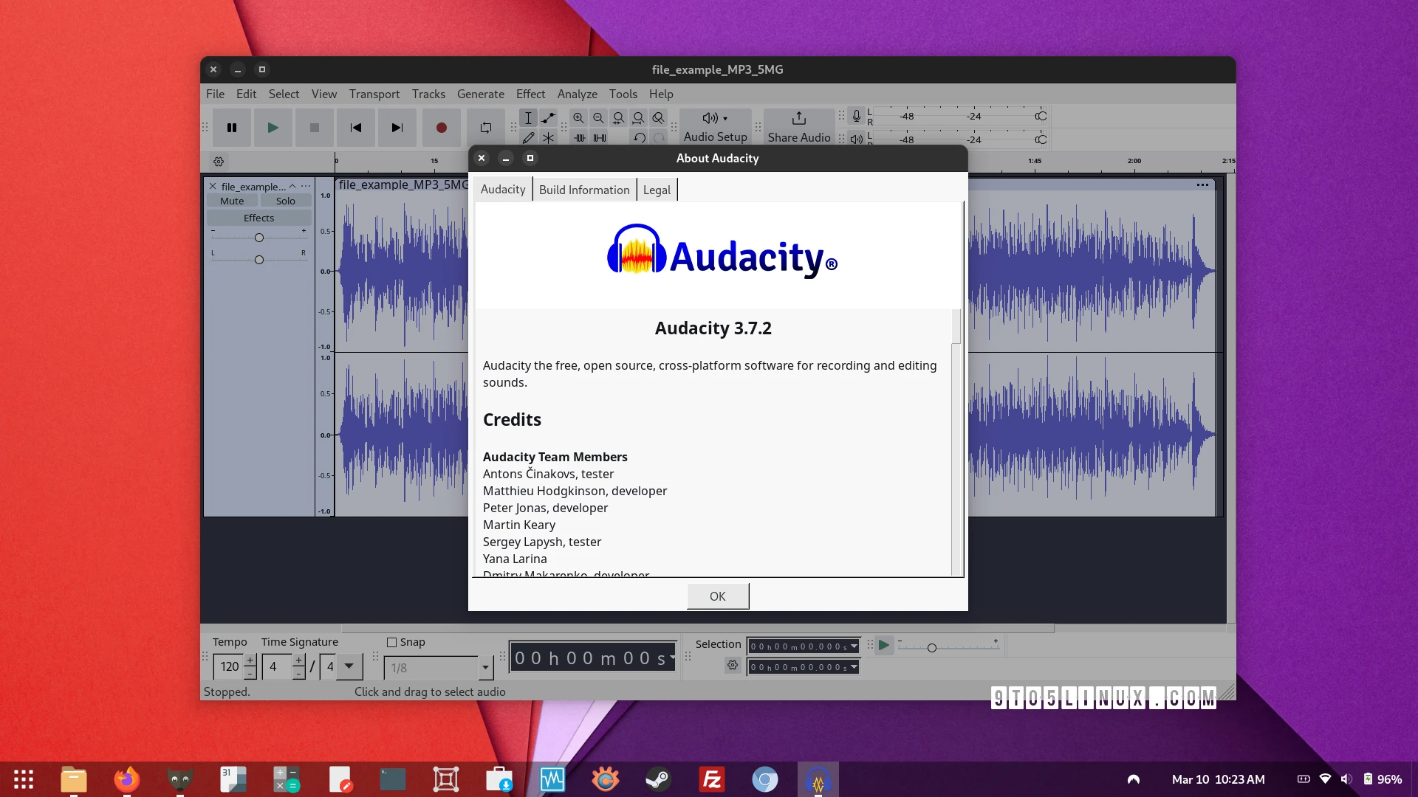Click the Zoom In magnifier icon
The image size is (1418, 797).
[x=578, y=118]
